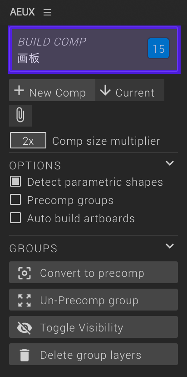Collapse the OPTIONS section chevron
Viewport: 187px width, 377px height.
[170, 163]
